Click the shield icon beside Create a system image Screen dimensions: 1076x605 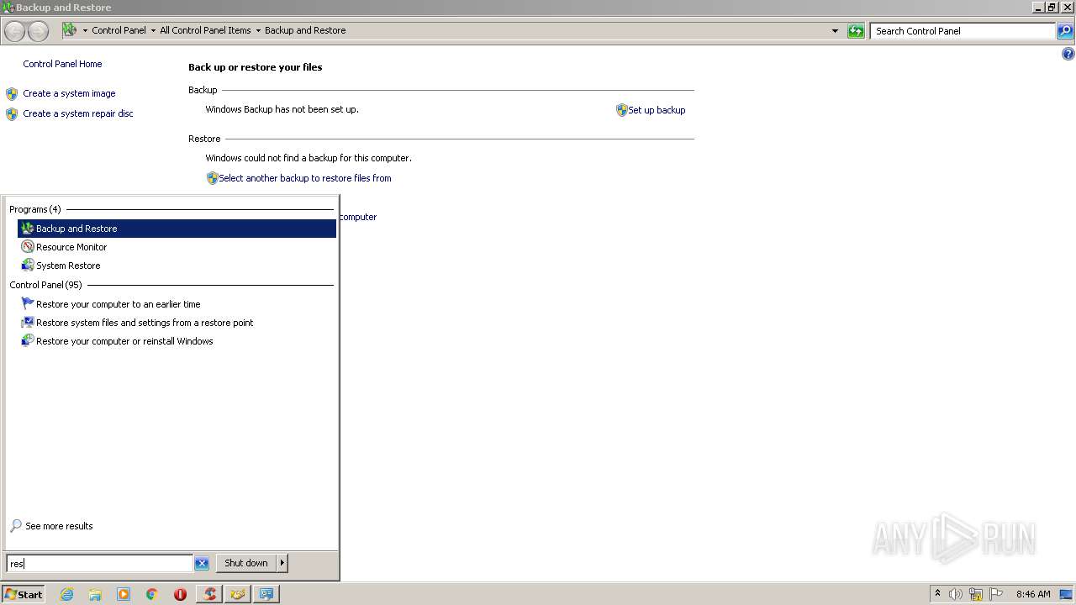click(x=12, y=94)
